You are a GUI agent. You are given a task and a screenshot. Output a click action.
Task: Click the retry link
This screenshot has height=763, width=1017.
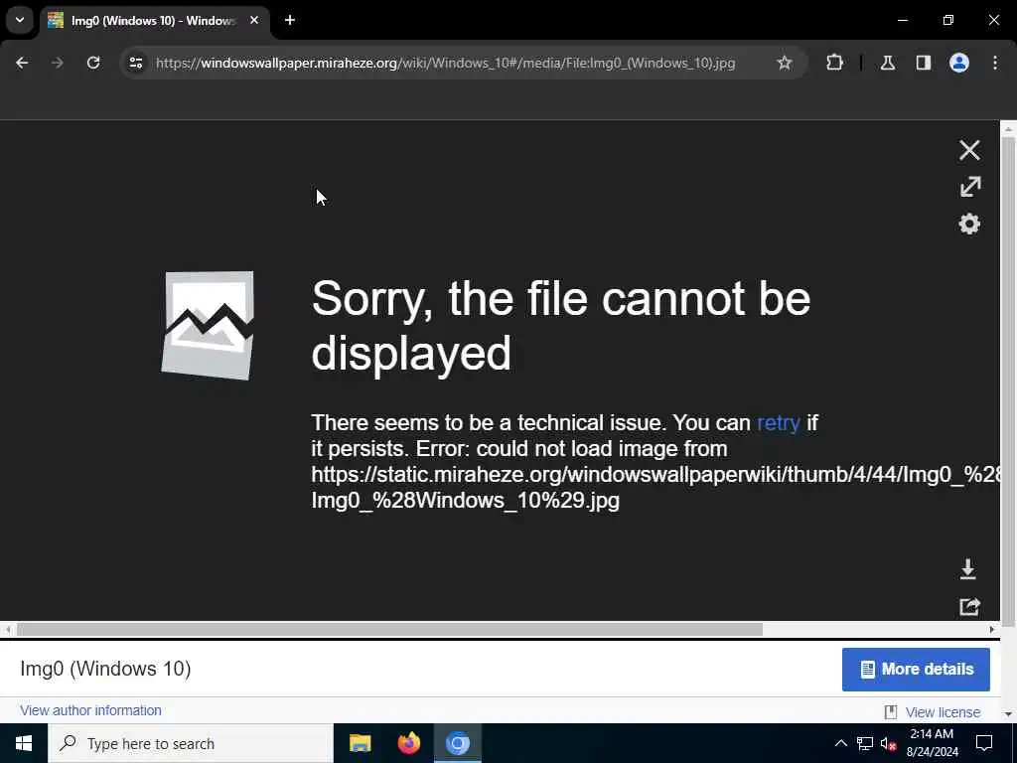click(779, 422)
